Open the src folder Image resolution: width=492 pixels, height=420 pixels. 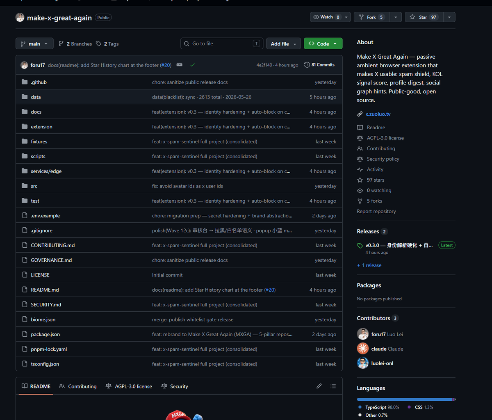(34, 186)
